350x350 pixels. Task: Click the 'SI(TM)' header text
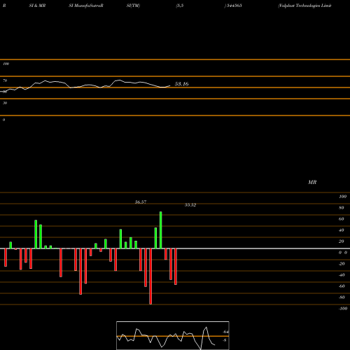tap(133, 6)
